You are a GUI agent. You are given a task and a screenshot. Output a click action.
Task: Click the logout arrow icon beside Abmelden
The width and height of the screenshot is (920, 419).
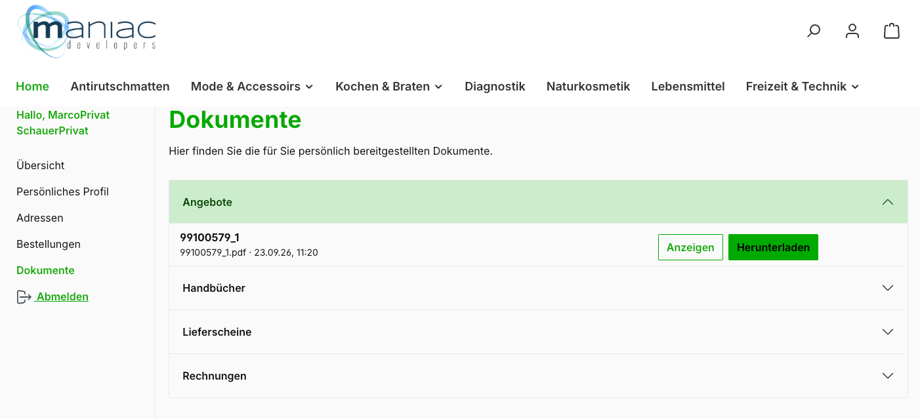point(24,297)
